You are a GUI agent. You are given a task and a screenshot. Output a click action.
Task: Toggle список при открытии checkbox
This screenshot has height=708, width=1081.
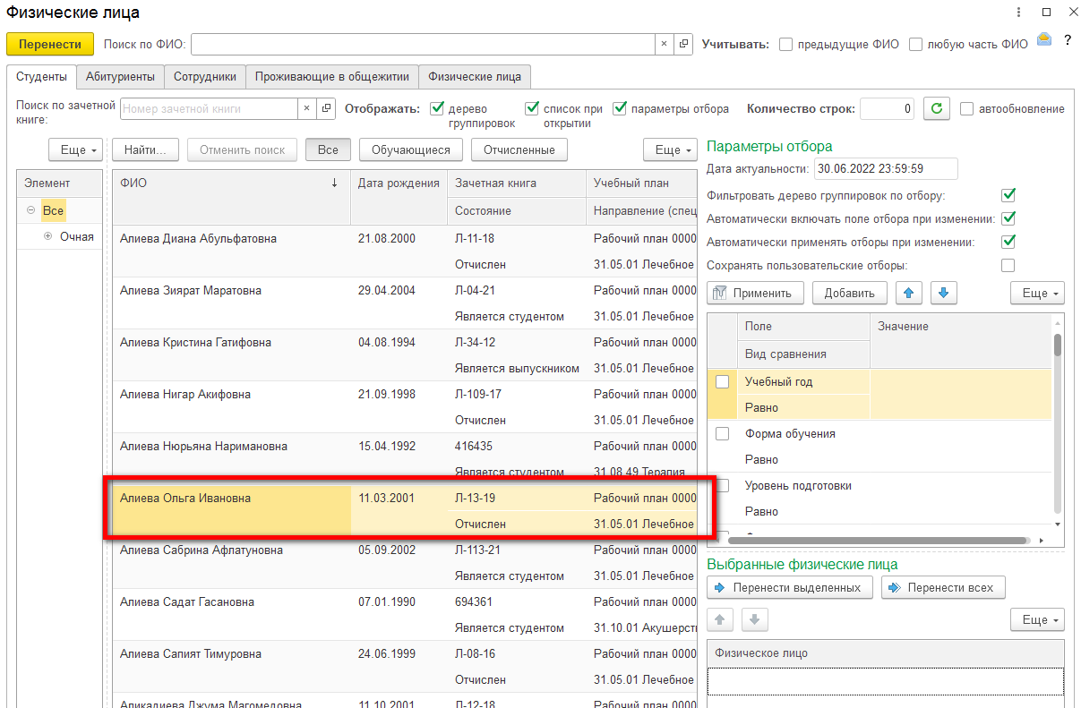coord(532,108)
